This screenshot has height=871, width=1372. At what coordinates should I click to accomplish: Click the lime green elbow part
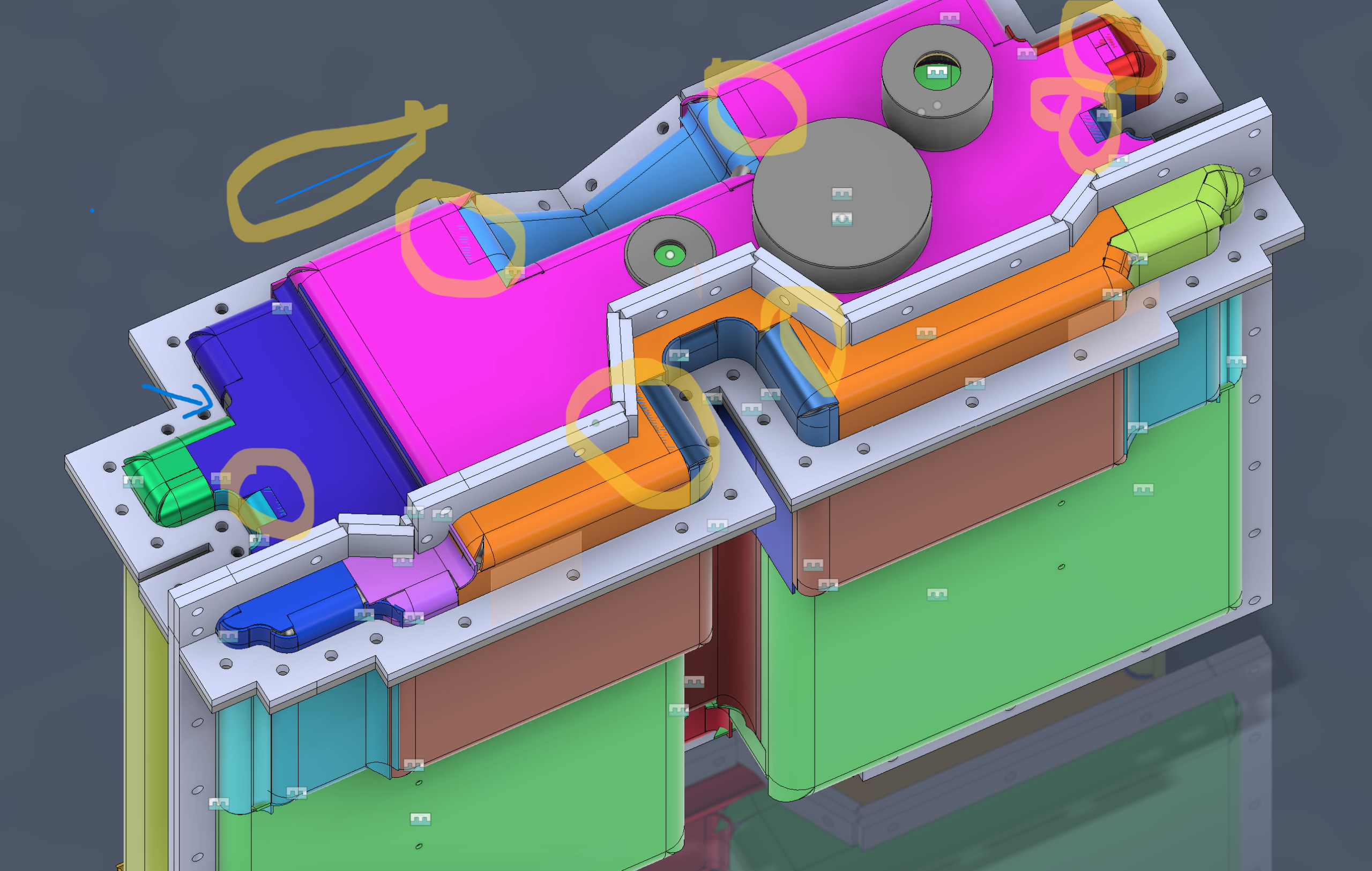coord(1174,222)
